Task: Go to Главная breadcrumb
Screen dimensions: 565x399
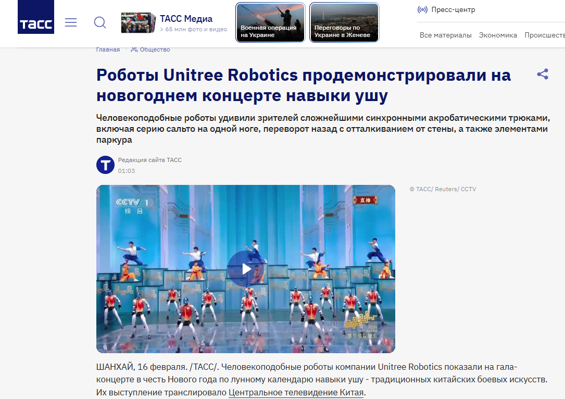Action: click(108, 49)
